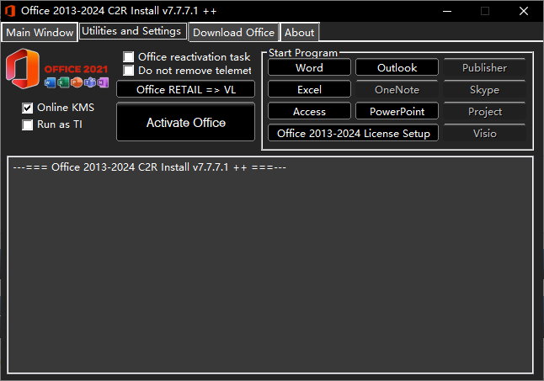Viewport: 544px width, 381px height.
Task: Switch to the Download Office tab
Action: [x=233, y=33]
